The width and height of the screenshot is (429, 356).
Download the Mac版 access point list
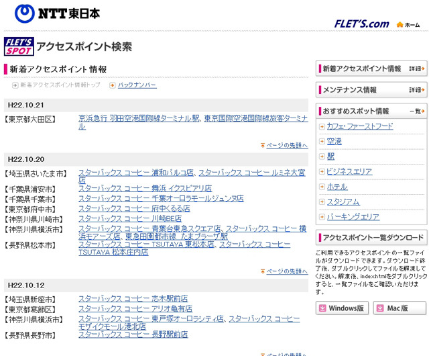(400, 308)
